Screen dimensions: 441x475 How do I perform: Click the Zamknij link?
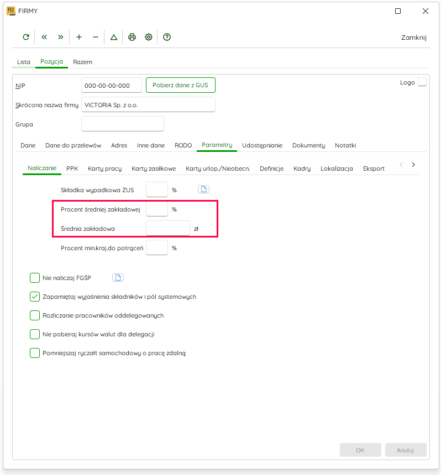click(x=414, y=38)
